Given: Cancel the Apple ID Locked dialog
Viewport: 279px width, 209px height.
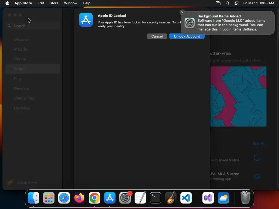Looking at the screenshot, I should pyautogui.click(x=157, y=36).
